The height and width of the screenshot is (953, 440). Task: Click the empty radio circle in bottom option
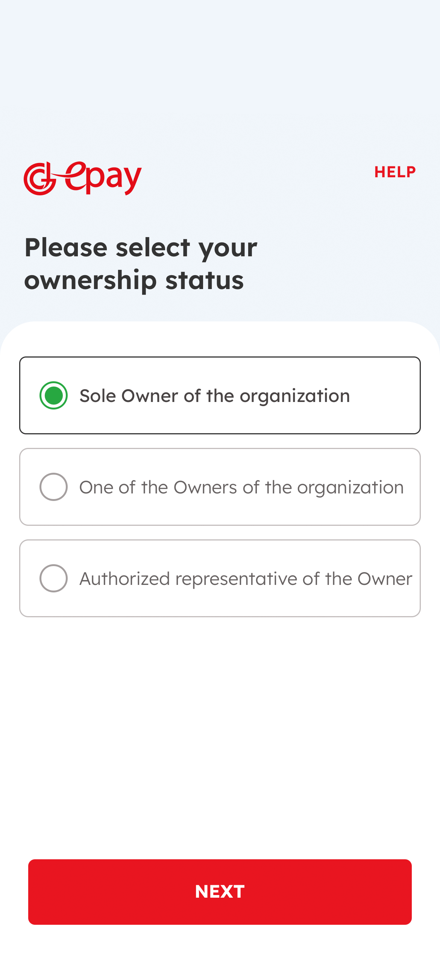point(53,578)
